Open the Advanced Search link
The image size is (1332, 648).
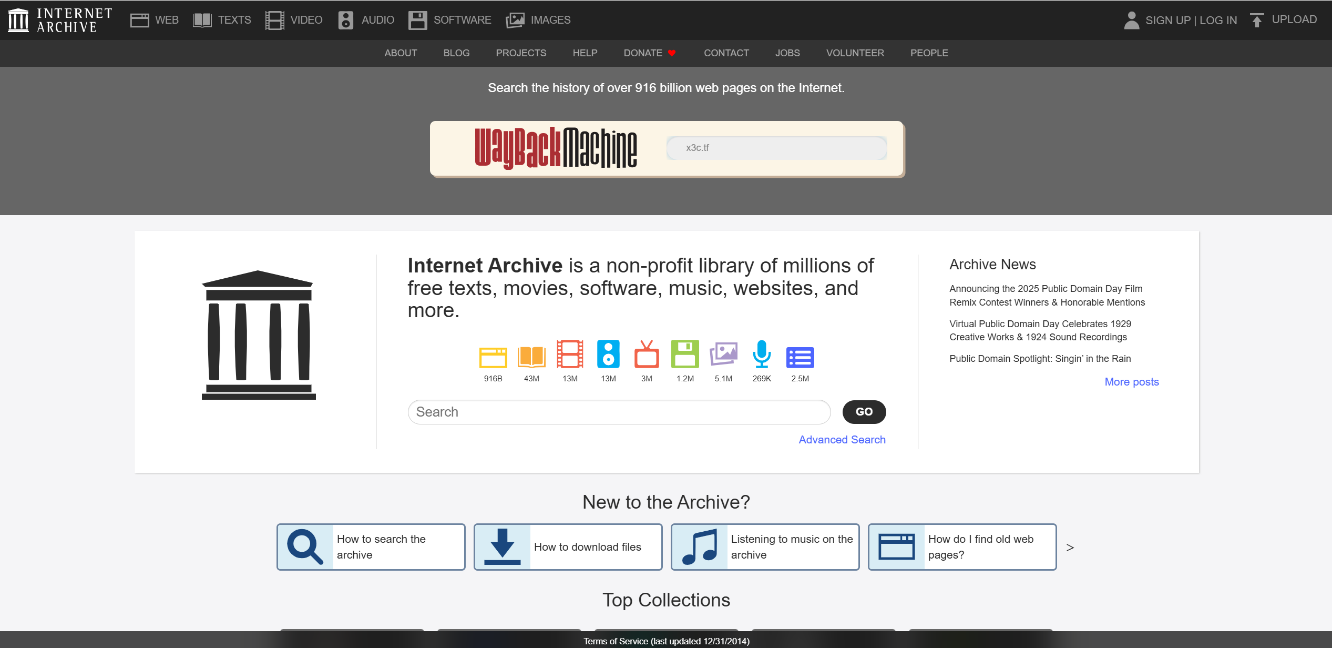pos(842,440)
